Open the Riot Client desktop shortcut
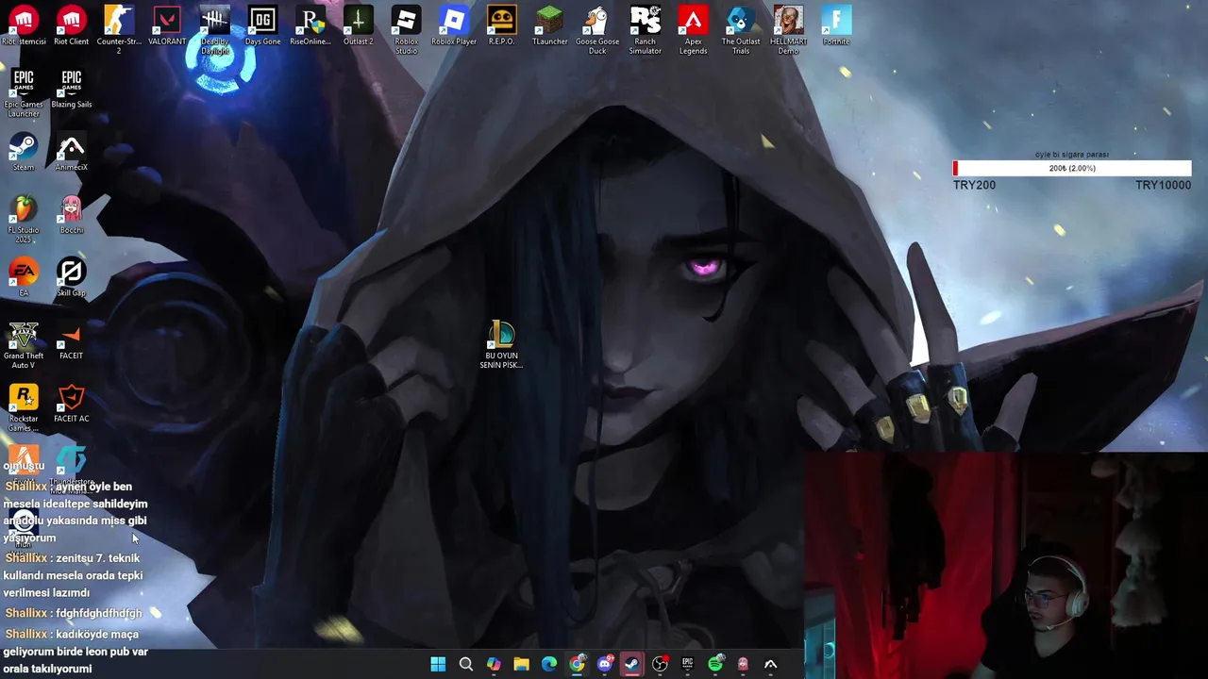 [x=71, y=25]
